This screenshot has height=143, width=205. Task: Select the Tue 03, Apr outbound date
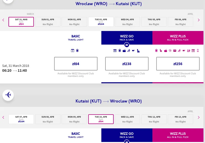pyautogui.click(x=101, y=22)
